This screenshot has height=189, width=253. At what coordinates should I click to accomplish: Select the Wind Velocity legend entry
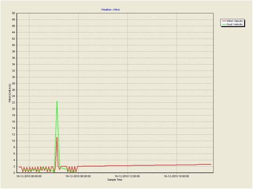233,21
